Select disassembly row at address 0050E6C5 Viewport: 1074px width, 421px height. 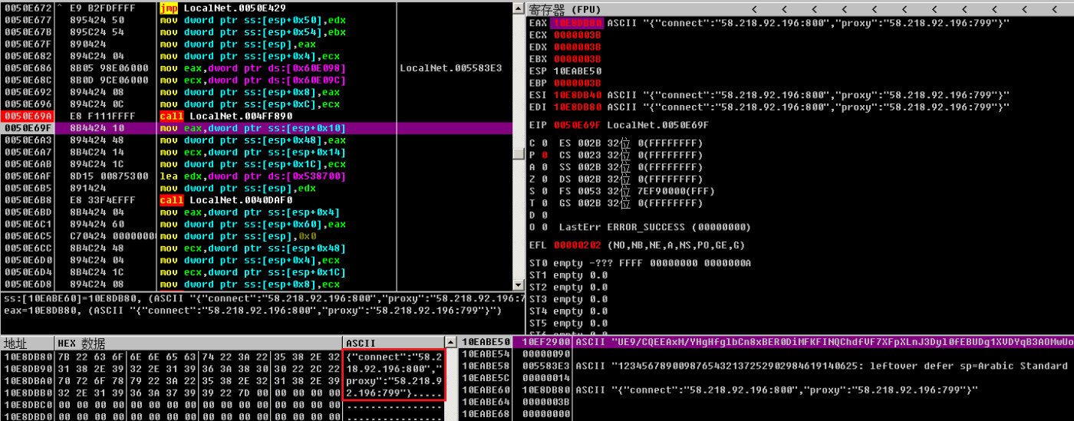[x=256, y=236]
